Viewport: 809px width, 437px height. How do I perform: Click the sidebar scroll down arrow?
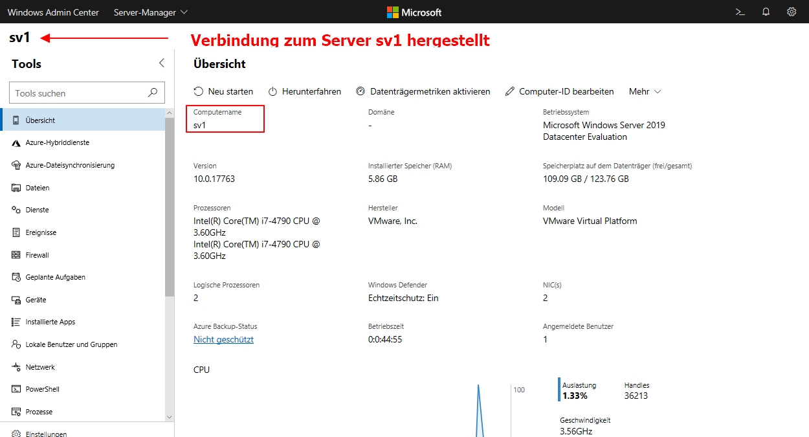pyautogui.click(x=170, y=417)
